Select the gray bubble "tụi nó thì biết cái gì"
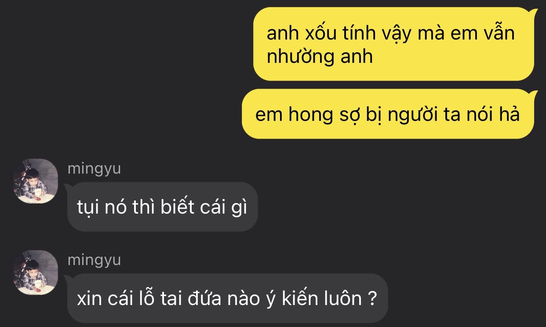Screen dimensions: 546x327 [162, 207]
